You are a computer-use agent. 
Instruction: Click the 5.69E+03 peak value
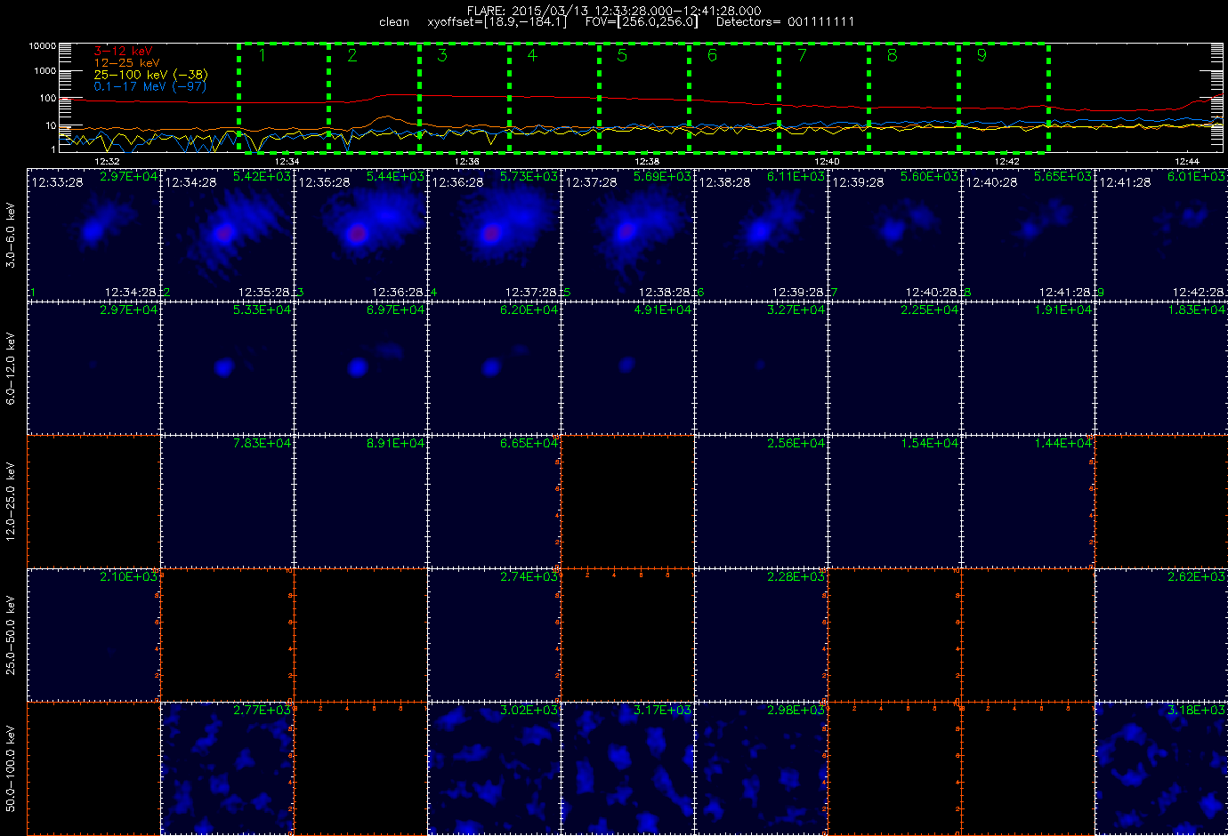click(662, 177)
